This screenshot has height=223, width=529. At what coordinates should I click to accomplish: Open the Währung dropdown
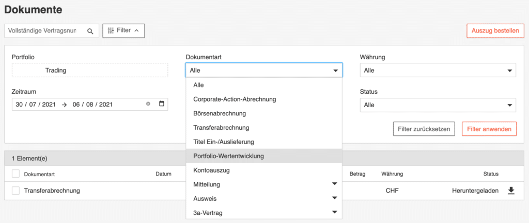click(x=438, y=70)
